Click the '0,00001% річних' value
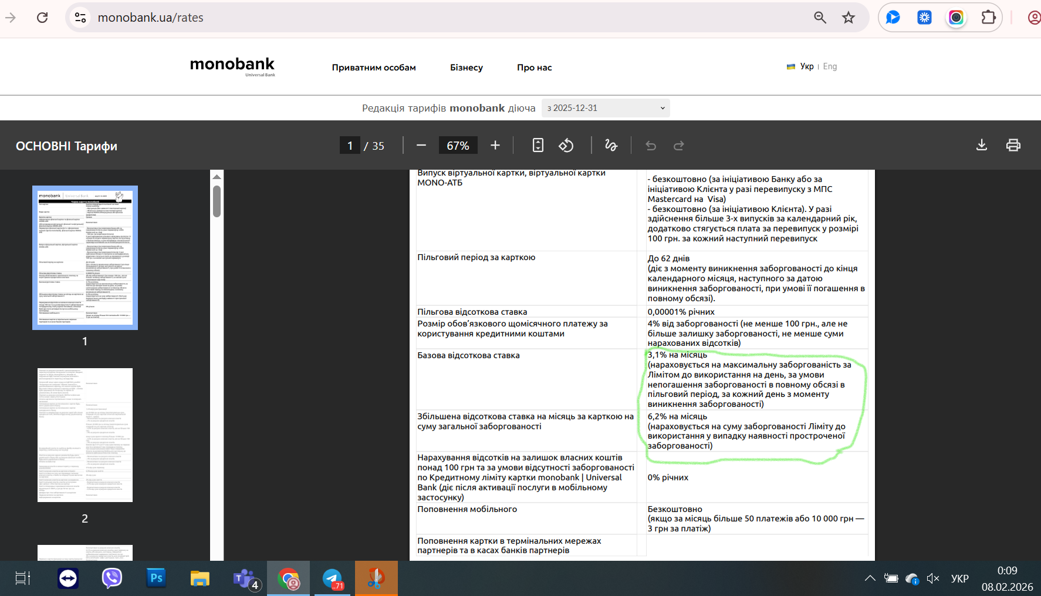Image resolution: width=1041 pixels, height=596 pixels. 681,312
